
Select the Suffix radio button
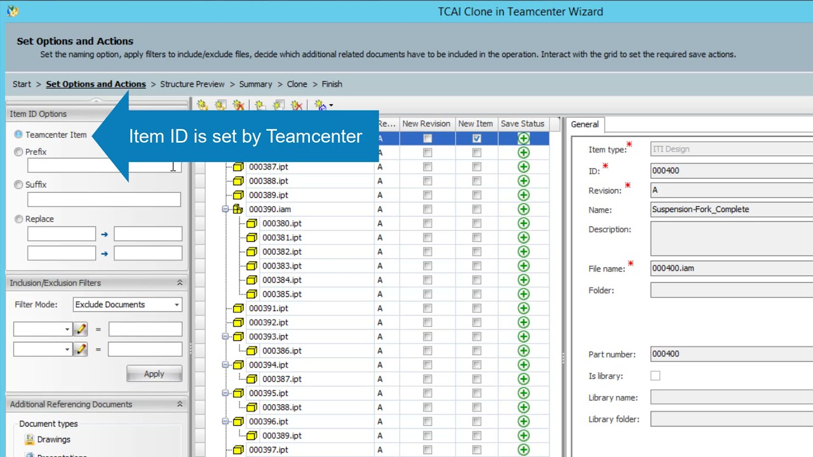point(18,185)
